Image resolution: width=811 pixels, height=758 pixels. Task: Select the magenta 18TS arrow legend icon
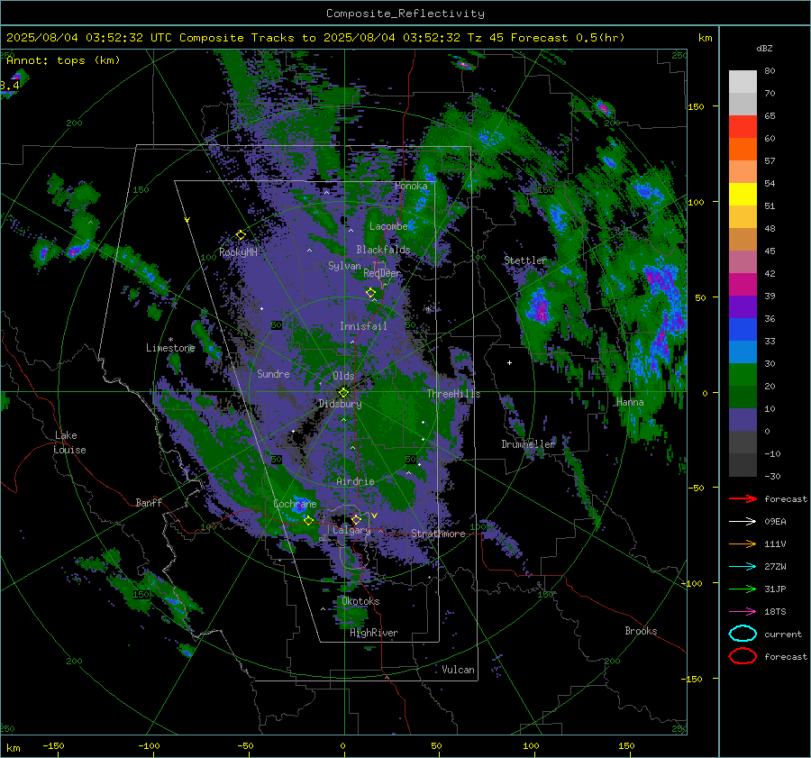point(743,612)
